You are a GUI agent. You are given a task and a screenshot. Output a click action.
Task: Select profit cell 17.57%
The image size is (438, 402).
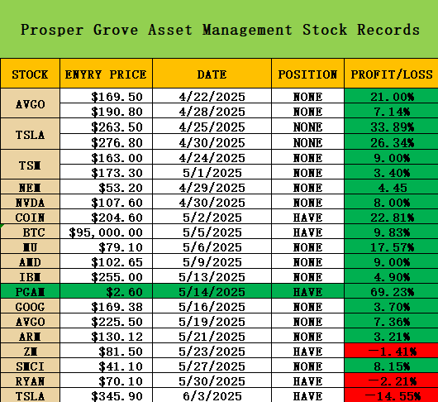coord(392,246)
